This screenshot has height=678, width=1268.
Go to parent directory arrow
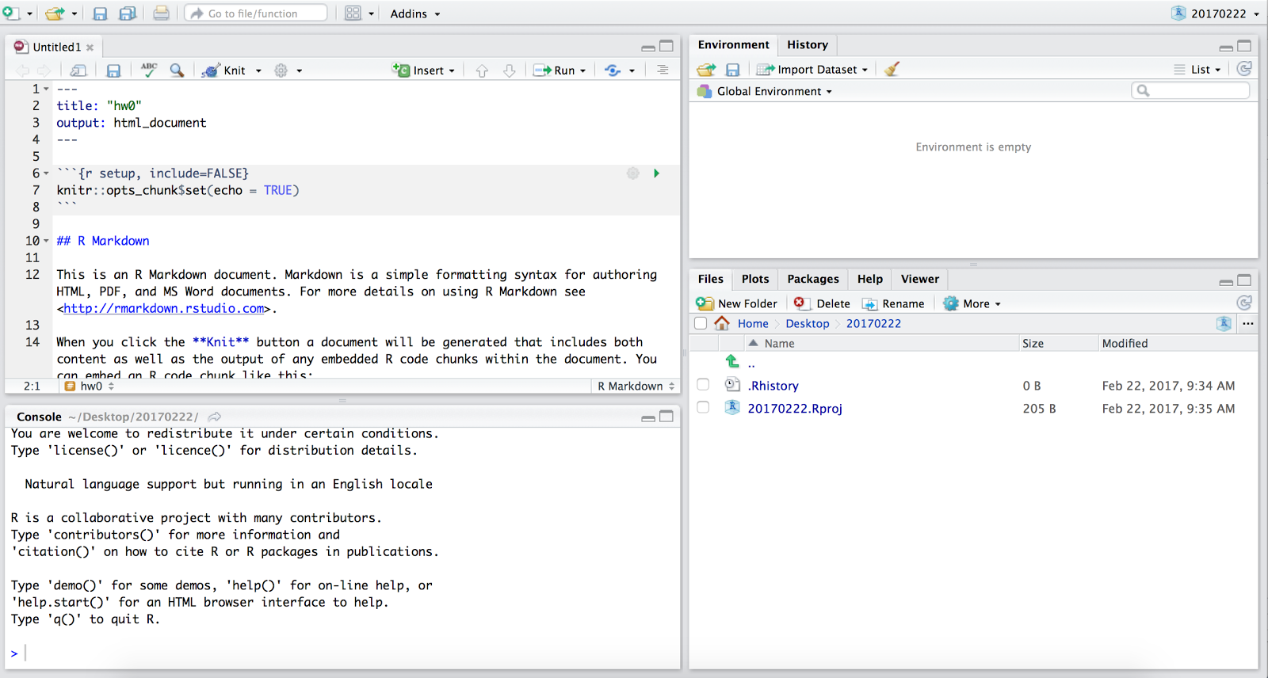pos(732,361)
